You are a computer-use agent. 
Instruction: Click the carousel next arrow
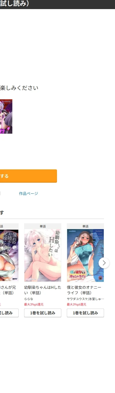coord(104,263)
